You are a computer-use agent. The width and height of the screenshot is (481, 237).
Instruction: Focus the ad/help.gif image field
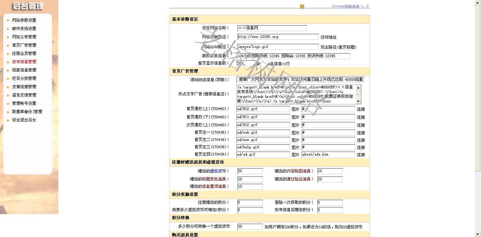point(263,147)
